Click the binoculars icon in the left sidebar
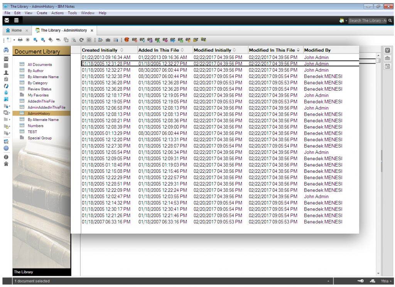The width and height of the screenshot is (395, 287). click(6, 51)
